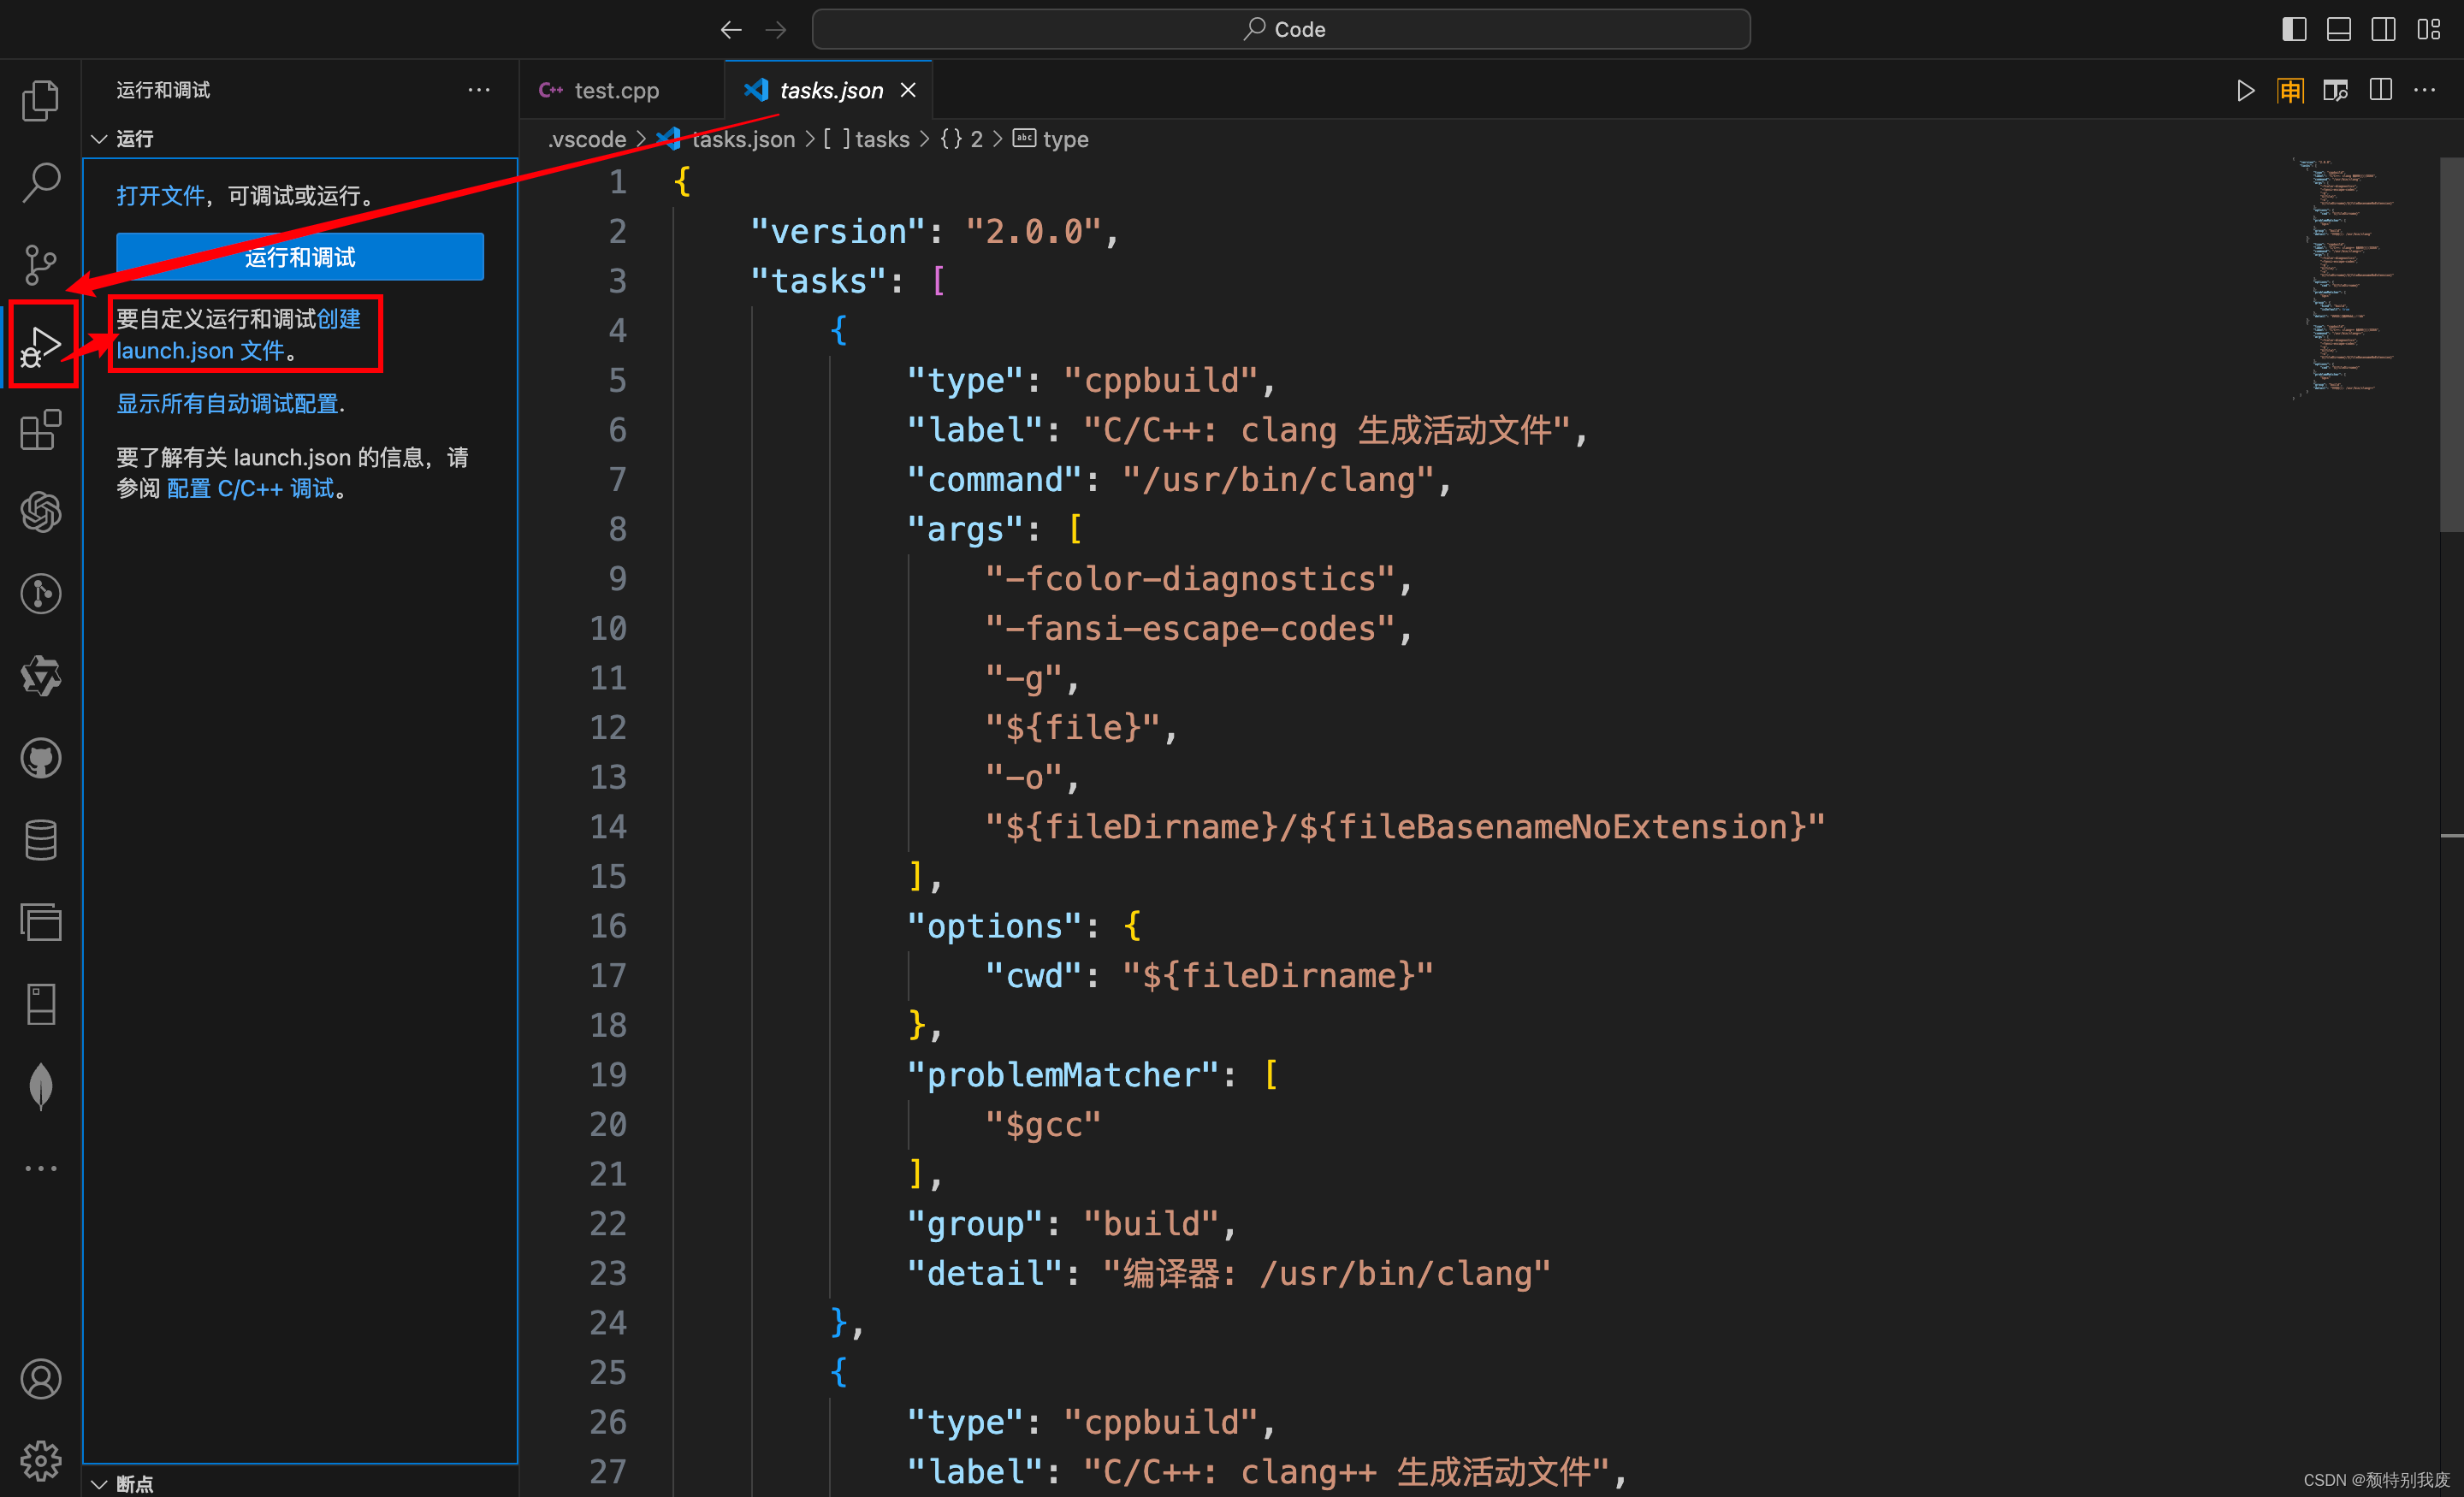This screenshot has height=1497, width=2464.
Task: Switch to the test.cpp tab
Action: (x=616, y=90)
